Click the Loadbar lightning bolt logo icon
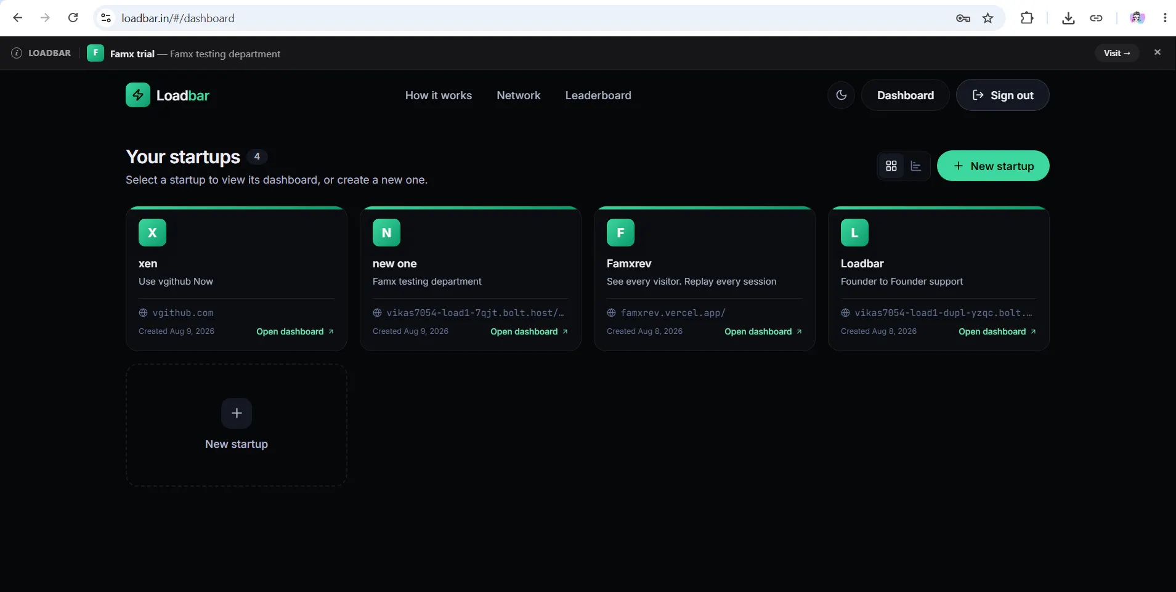Screen dimensions: 1176x592 click(x=138, y=95)
